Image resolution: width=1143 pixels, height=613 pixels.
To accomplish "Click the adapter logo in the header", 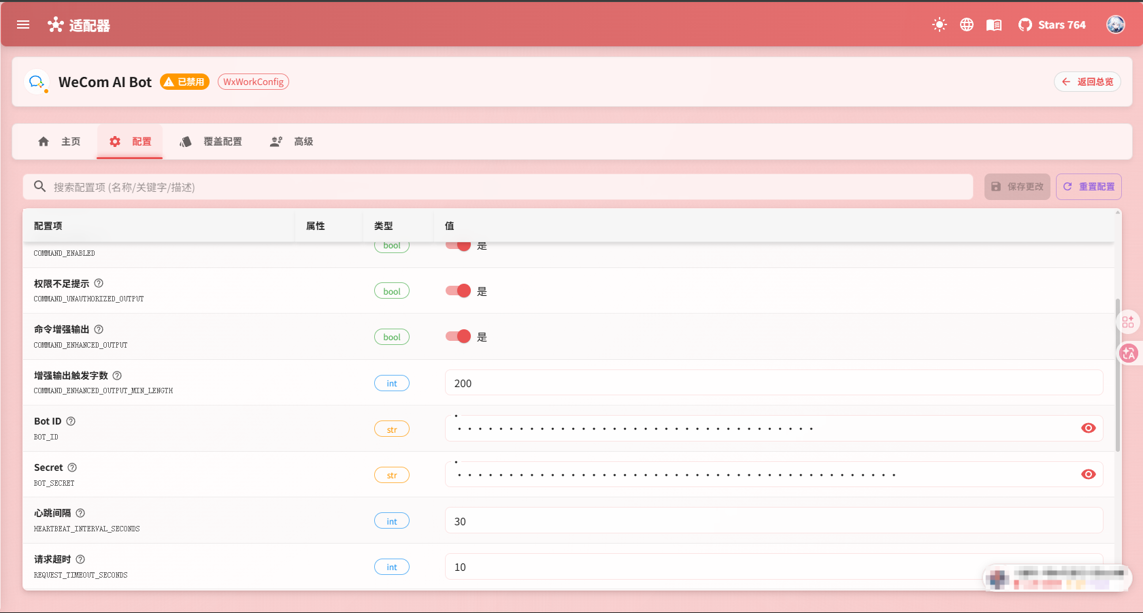I will [56, 24].
